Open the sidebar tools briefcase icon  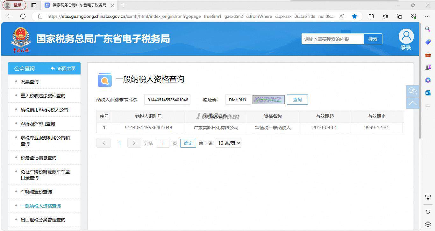point(428,55)
